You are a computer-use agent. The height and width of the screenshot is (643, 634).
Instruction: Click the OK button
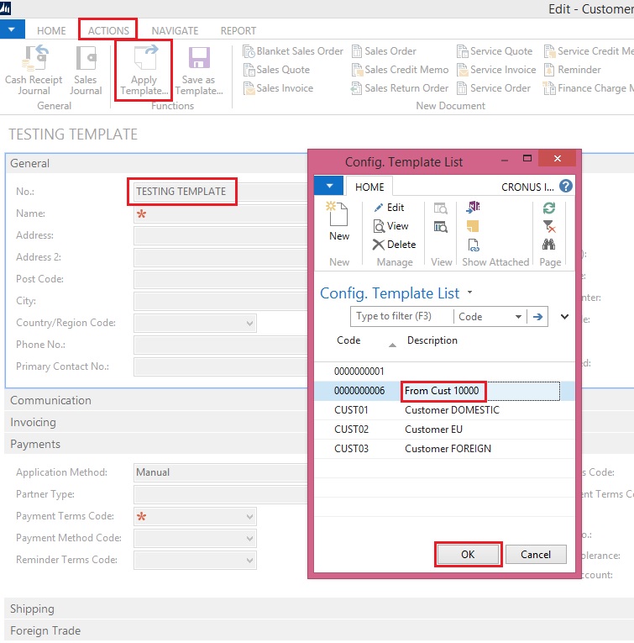(x=468, y=555)
